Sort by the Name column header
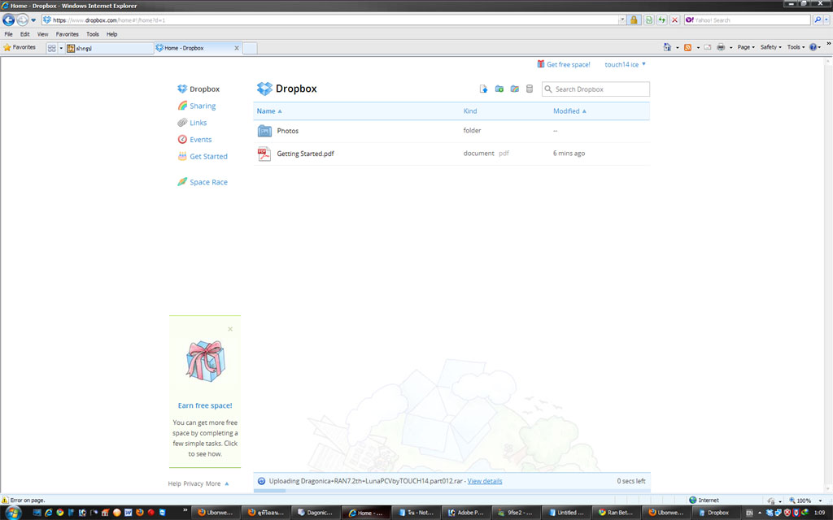The height and width of the screenshot is (520, 833). click(268, 110)
